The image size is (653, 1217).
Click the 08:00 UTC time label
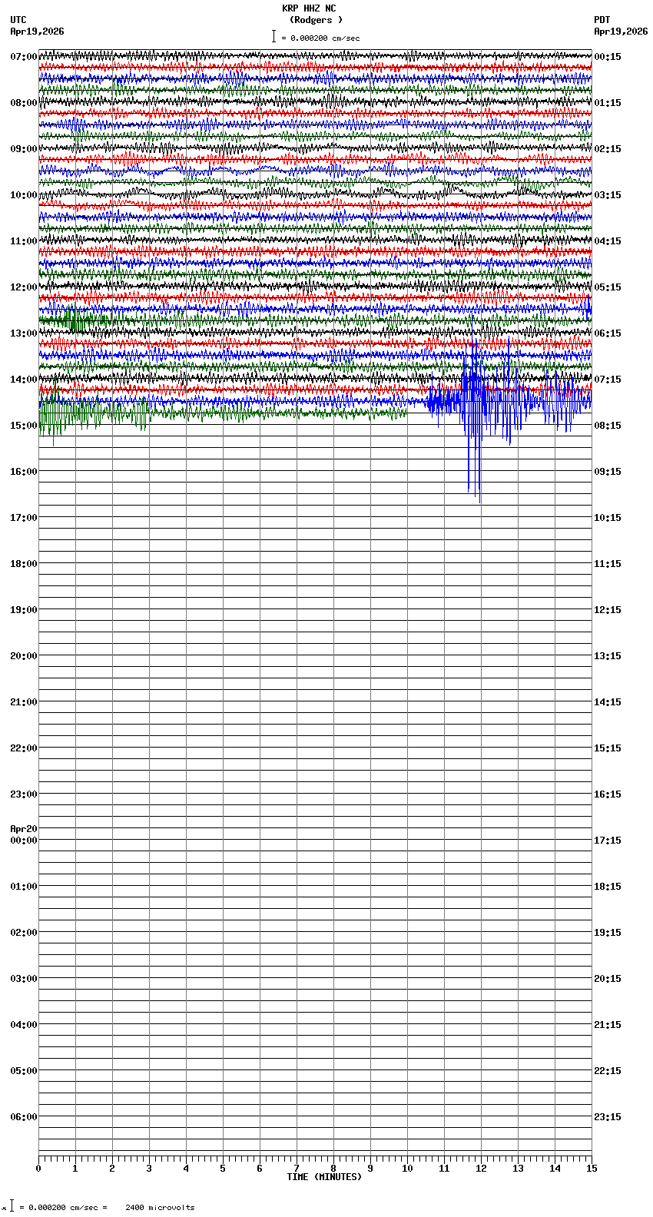(24, 103)
